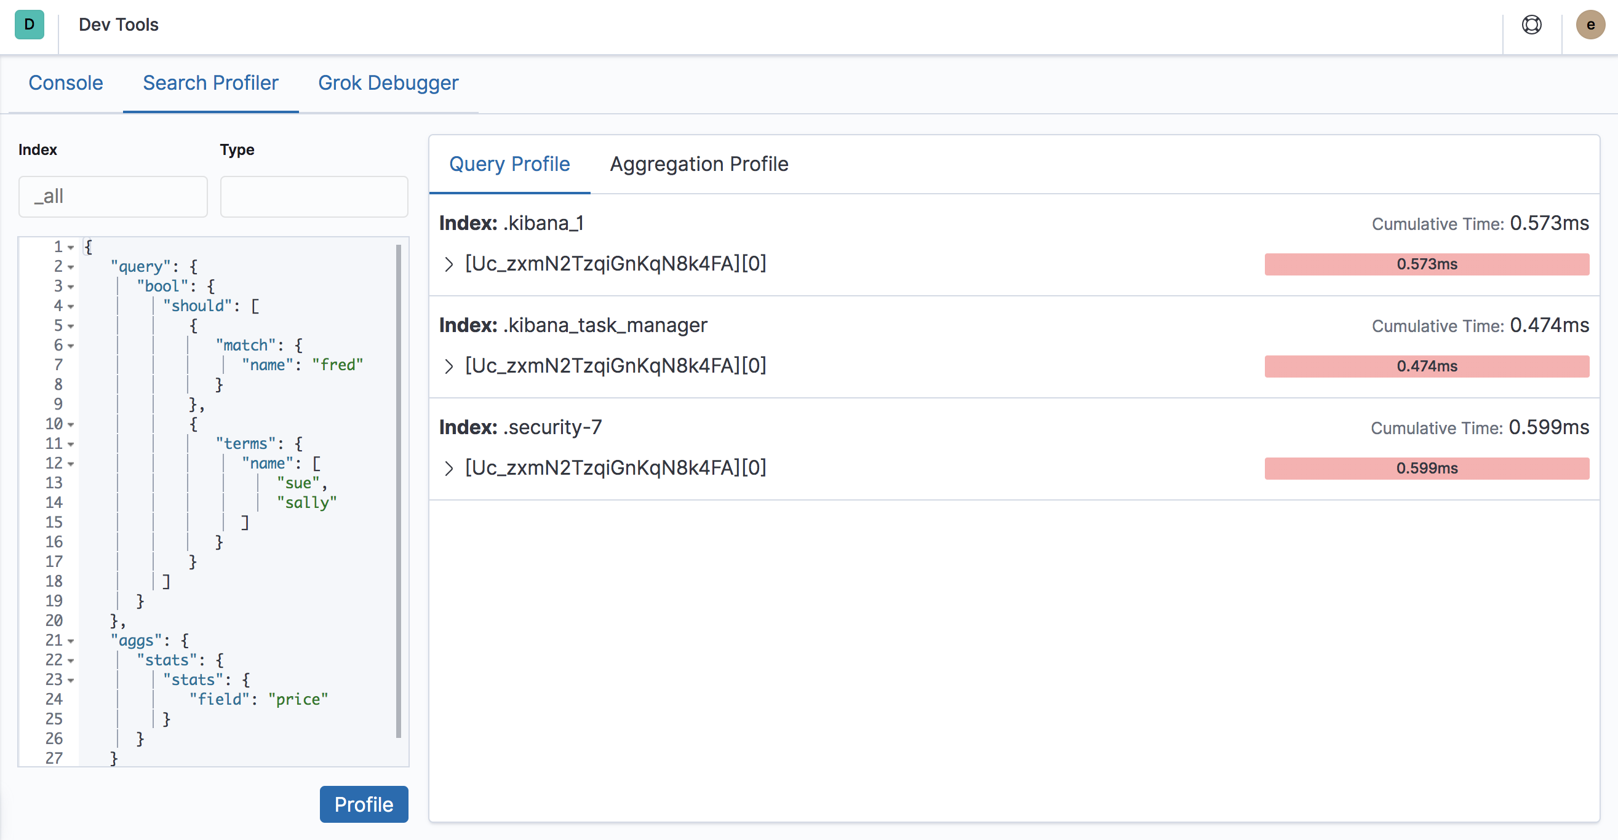Open the user avatar menu
1618x840 pixels.
[x=1590, y=25]
